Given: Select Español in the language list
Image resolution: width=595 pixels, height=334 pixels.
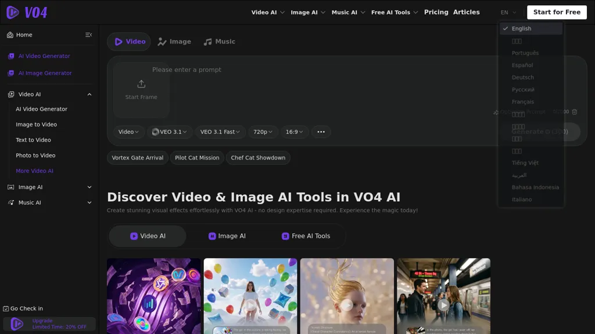Looking at the screenshot, I should pyautogui.click(x=531, y=65).
